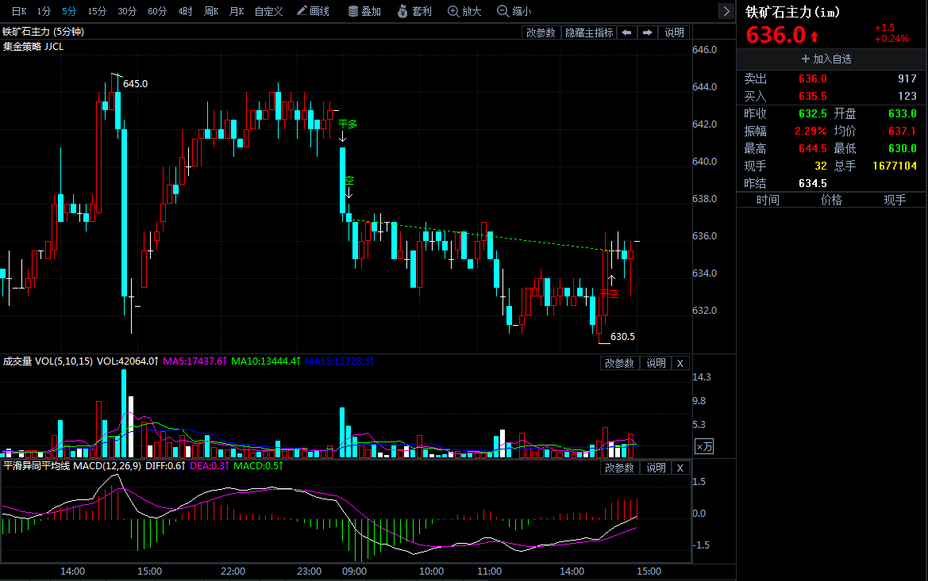Image resolution: width=928 pixels, height=581 pixels.
Task: Click the left arrow indicator button
Action: pyautogui.click(x=626, y=32)
